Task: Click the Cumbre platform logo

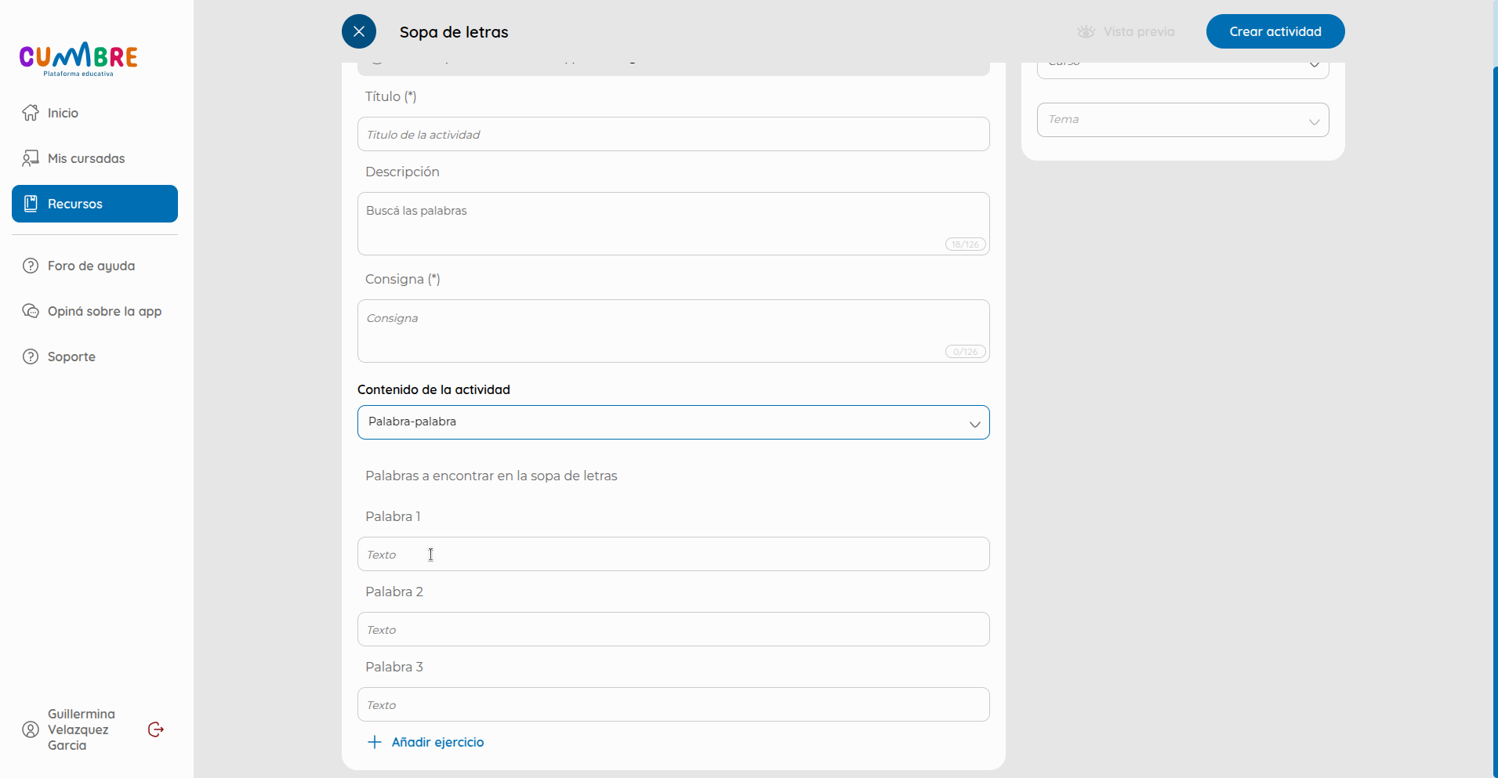Action: (78, 59)
